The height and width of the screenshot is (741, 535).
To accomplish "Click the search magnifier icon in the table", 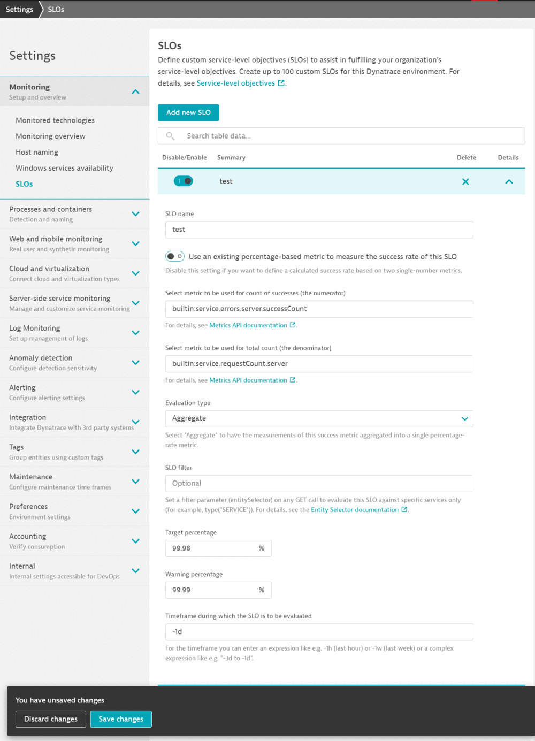I will pos(170,136).
